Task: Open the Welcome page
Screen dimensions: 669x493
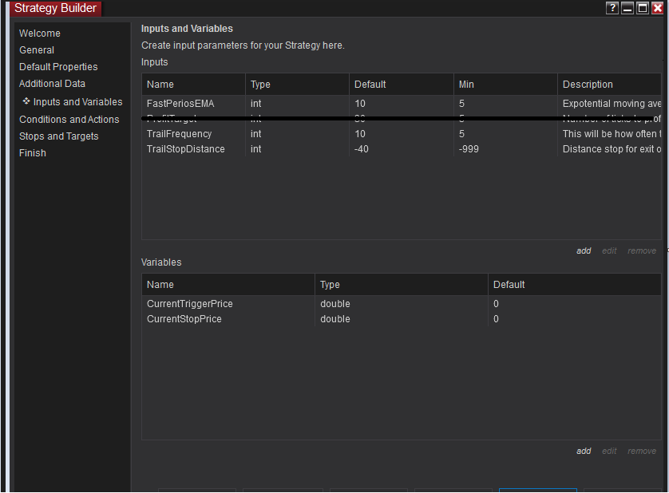Action: 40,34
